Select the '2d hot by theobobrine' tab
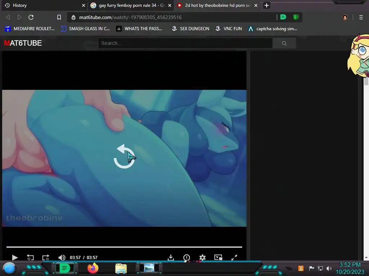The image size is (369, 276). (x=217, y=5)
